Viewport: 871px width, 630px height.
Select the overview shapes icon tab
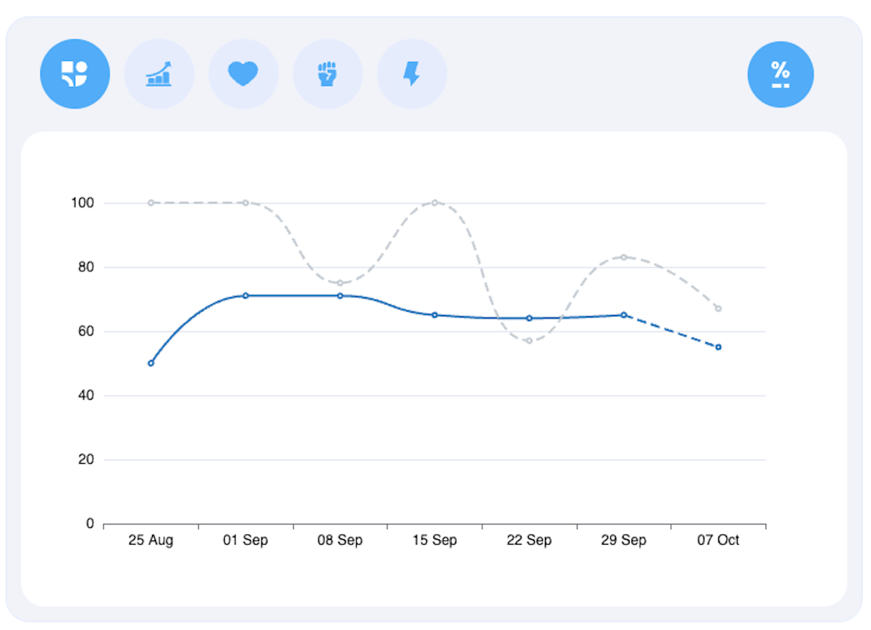(75, 73)
